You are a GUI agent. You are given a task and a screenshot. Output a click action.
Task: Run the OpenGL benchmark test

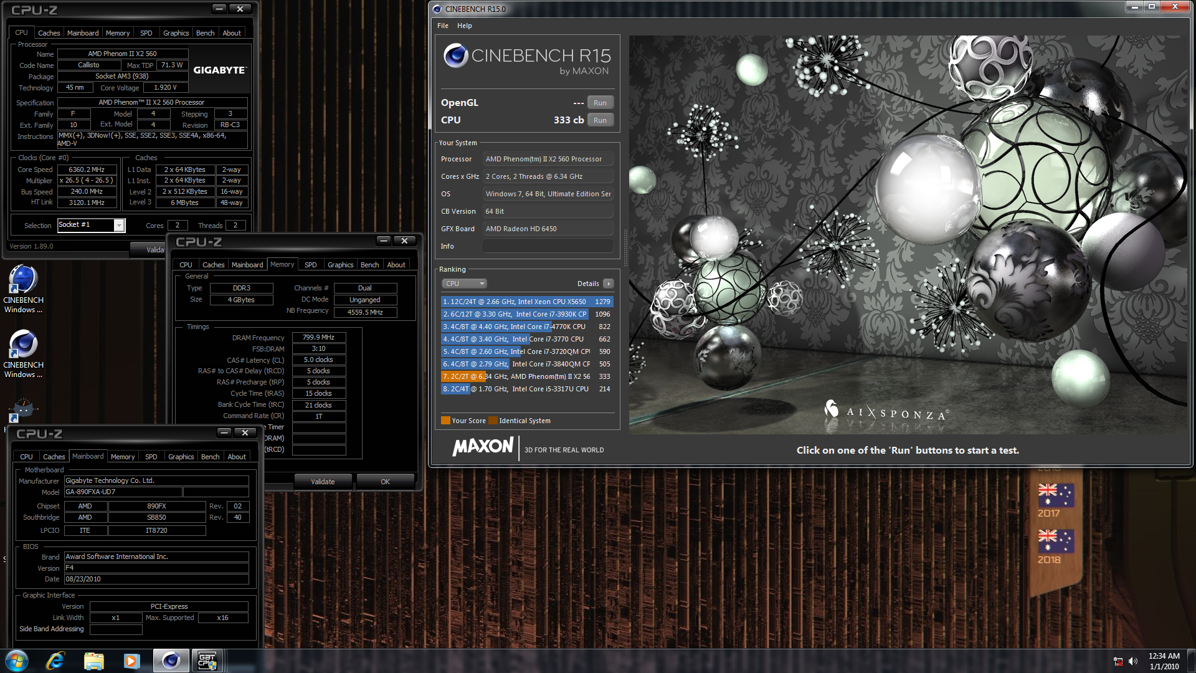point(600,103)
